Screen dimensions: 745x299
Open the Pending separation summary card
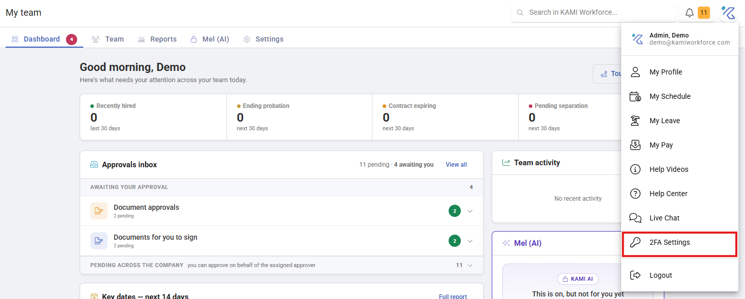pos(570,117)
